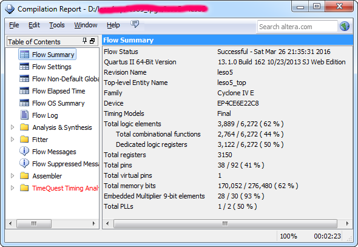Click the 'Successful - Sat Mar 26' status value
The height and width of the screenshot is (247, 358).
(274, 52)
